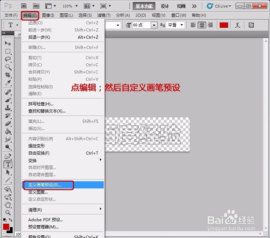Reset default foreground and background colors

[x=5, y=220]
